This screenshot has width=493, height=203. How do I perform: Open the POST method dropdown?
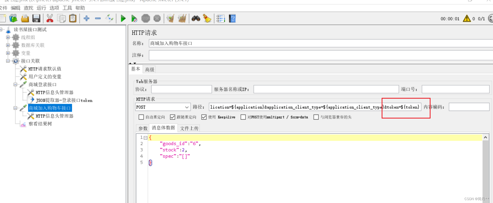point(163,107)
